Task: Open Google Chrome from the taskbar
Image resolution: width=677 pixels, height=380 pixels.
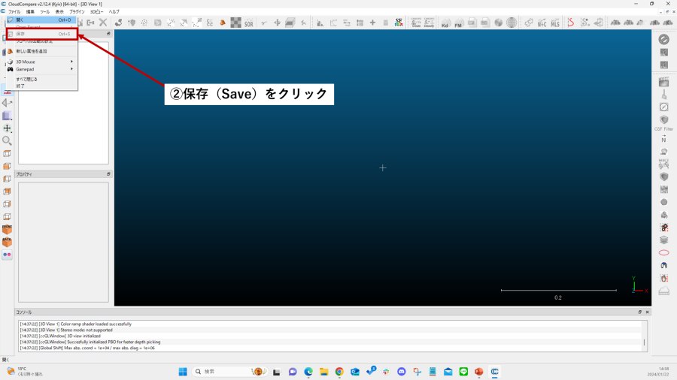Action: [339, 372]
